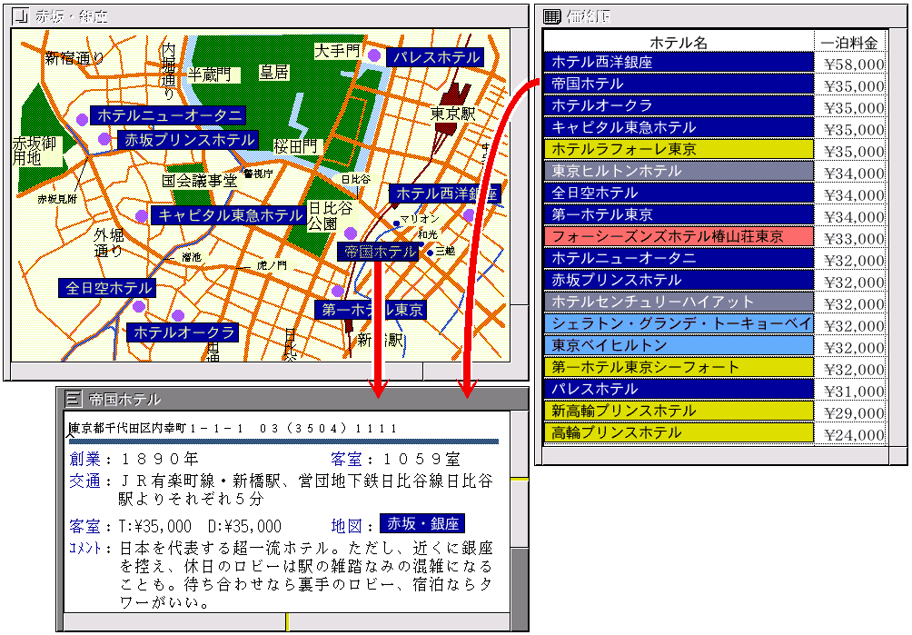Click the ホテル名 column header
912x635 pixels.
pos(679,42)
